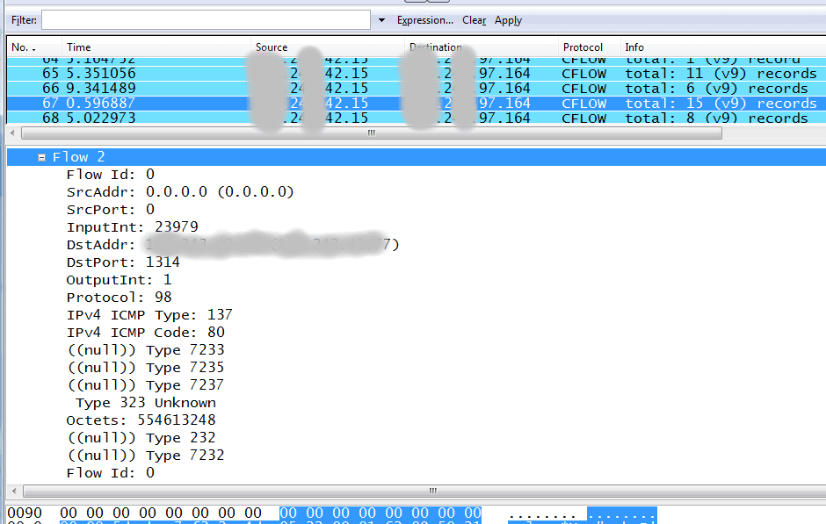Click the details pane scrollbar left arrow
826x524 pixels.
click(x=14, y=491)
